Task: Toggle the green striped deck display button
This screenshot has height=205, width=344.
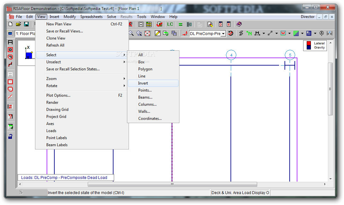Action: coord(296,33)
